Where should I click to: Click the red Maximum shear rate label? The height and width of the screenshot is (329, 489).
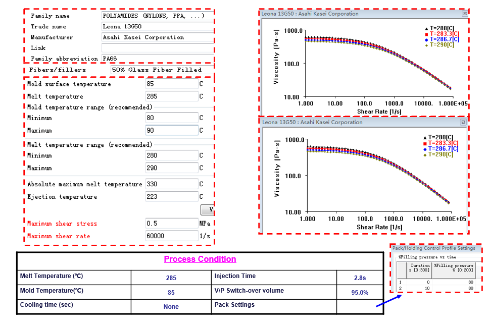coord(59,236)
